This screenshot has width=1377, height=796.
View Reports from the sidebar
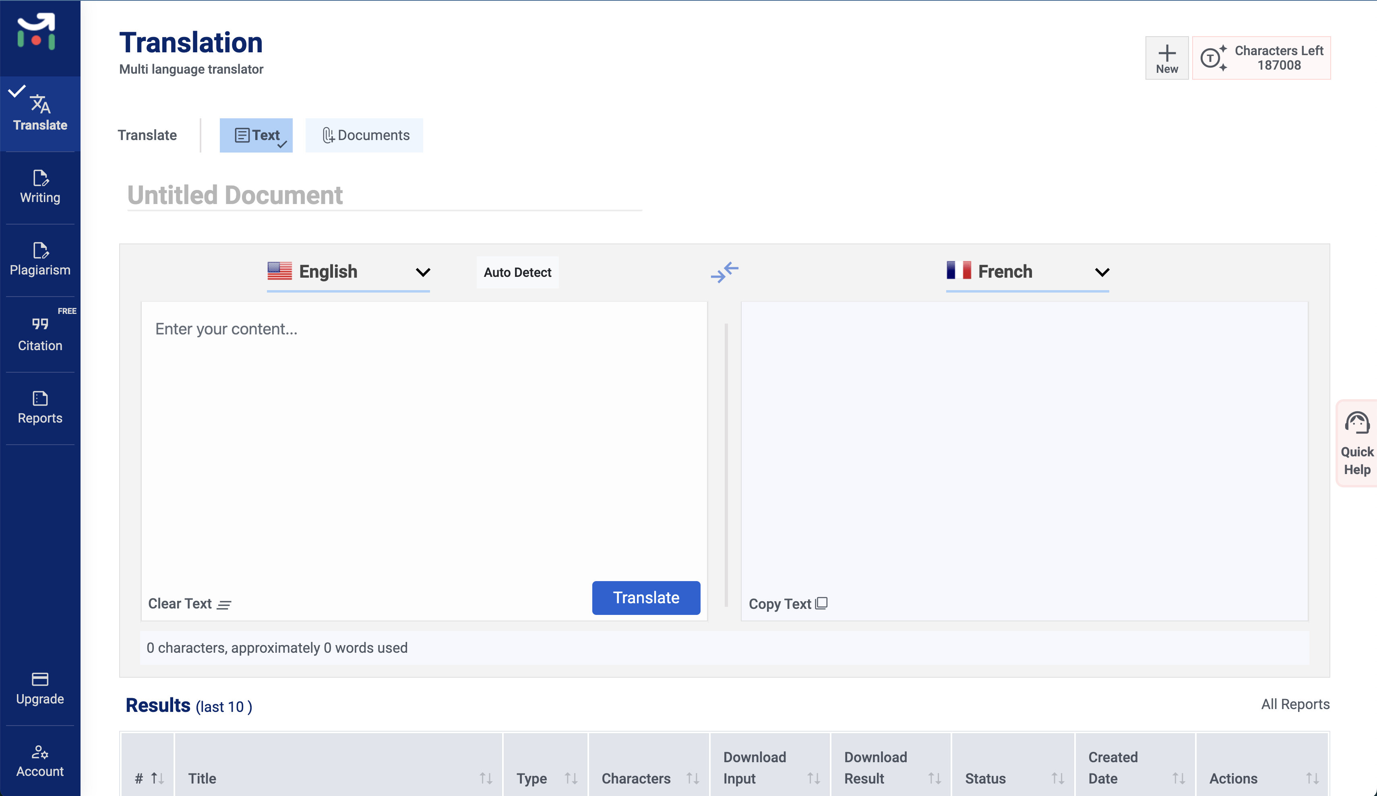point(40,406)
